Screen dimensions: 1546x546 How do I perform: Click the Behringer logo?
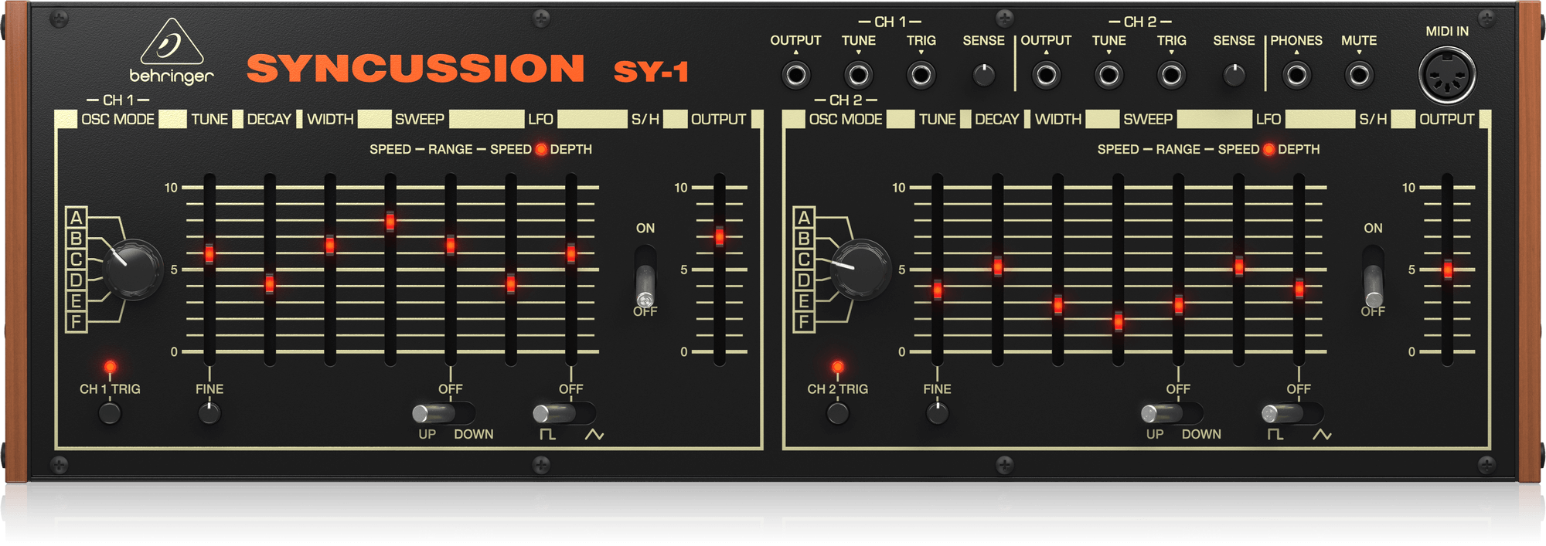pyautogui.click(x=172, y=53)
